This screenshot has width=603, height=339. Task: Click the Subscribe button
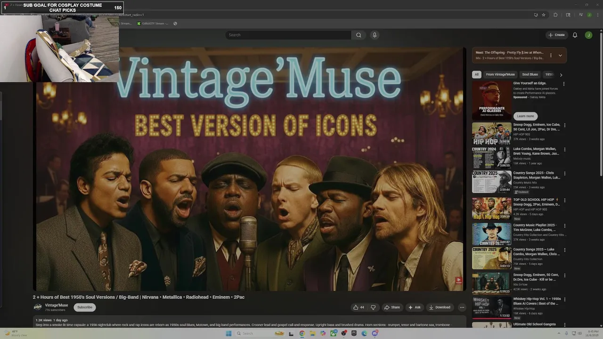coord(85,307)
